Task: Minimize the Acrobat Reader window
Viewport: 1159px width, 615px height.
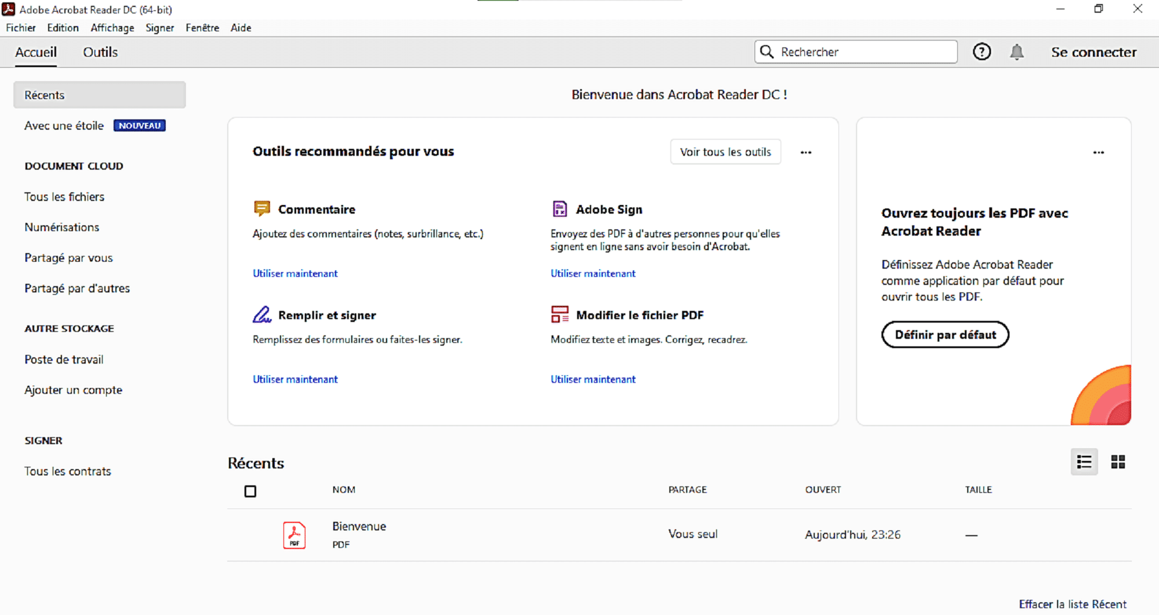Action: point(1060,9)
